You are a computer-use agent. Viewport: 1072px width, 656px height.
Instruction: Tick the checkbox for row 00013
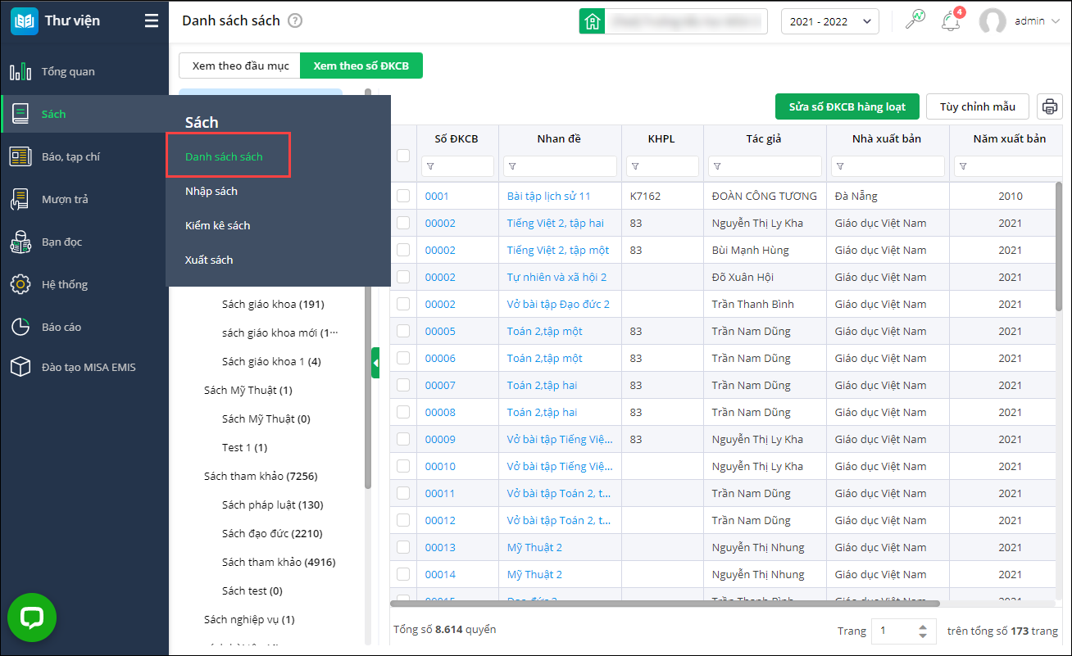pos(403,547)
